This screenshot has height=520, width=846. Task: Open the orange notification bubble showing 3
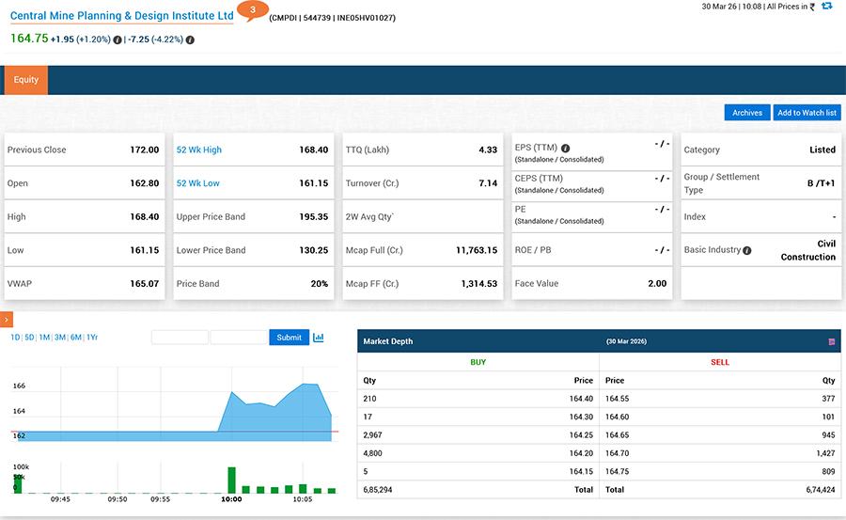pos(250,10)
